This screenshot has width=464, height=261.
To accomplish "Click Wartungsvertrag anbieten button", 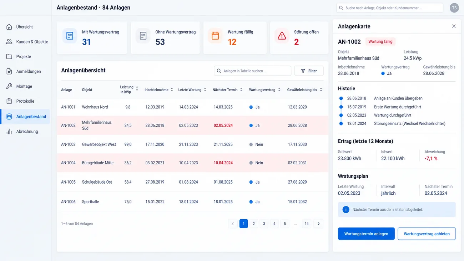I will pos(427,234).
